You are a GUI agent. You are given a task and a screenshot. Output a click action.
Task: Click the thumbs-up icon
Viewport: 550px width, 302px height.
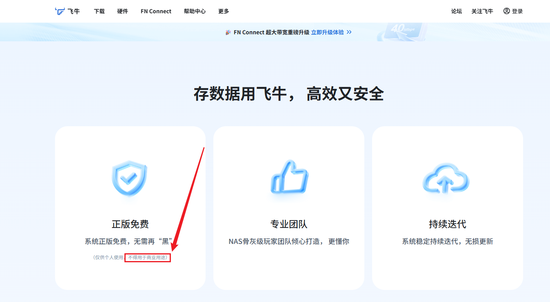pyautogui.click(x=289, y=177)
